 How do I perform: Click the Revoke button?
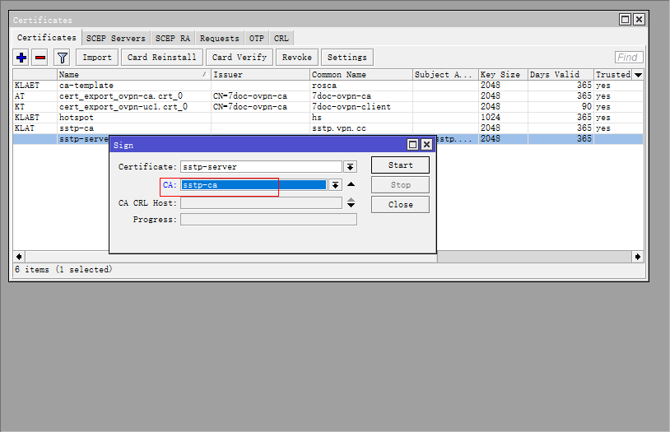click(296, 58)
